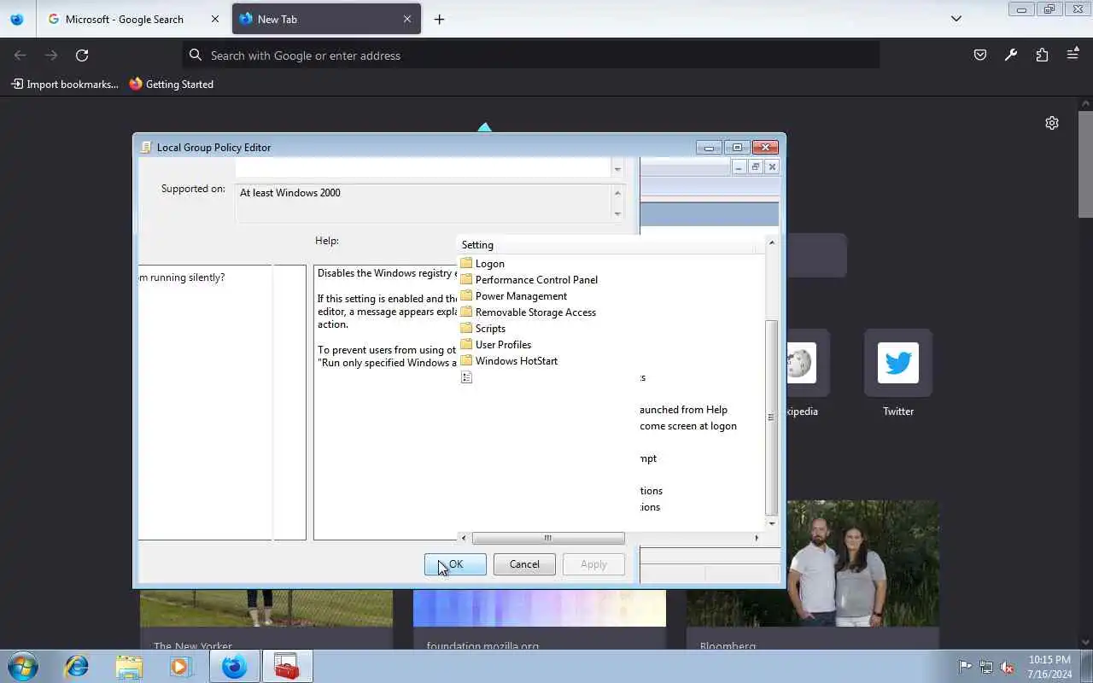Open the Windows Start menu
Image resolution: width=1093 pixels, height=683 pixels.
(x=22, y=666)
